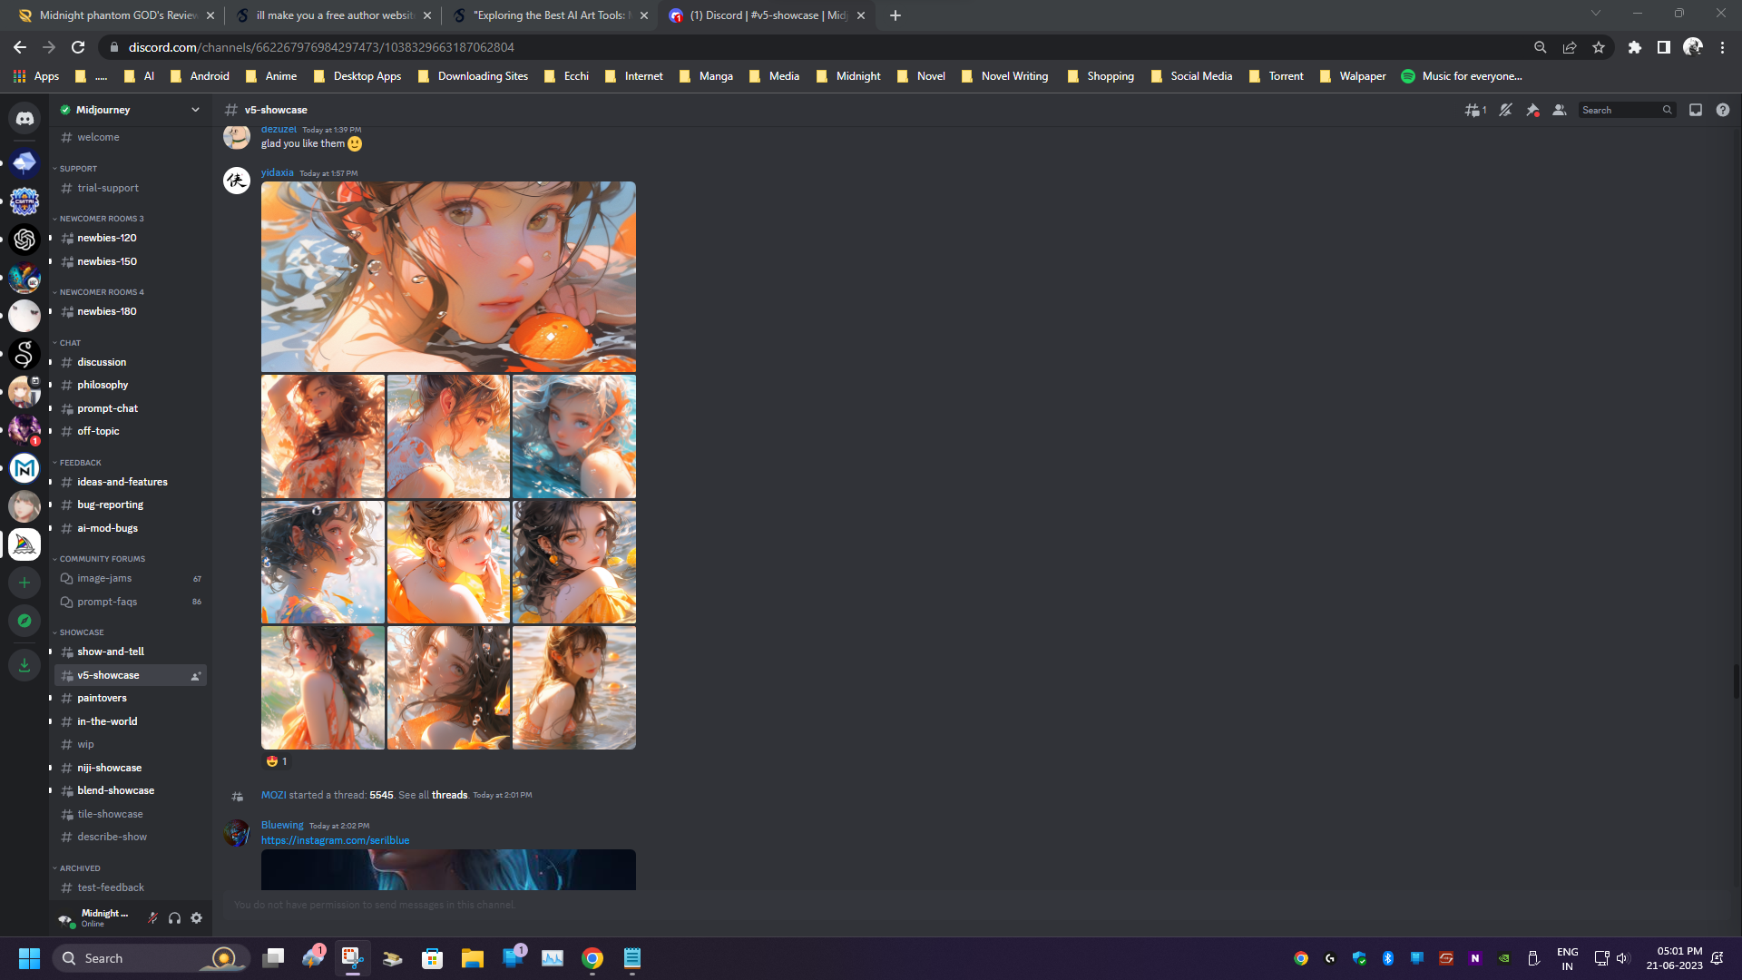
Task: Toggle the heart-eyes emoji reaction
Action: pyautogui.click(x=277, y=761)
